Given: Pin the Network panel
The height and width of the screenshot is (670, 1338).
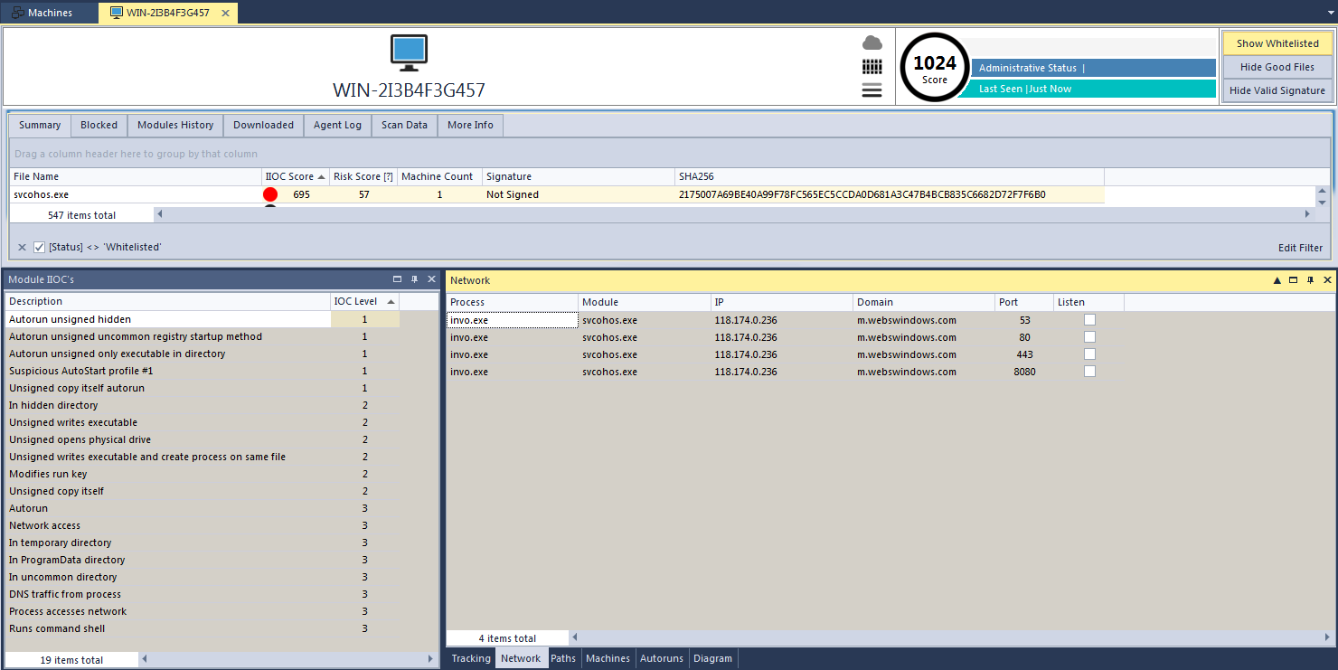Looking at the screenshot, I should pos(1310,280).
